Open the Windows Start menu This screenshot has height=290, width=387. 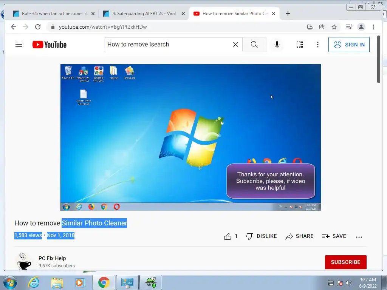[x=10, y=282]
